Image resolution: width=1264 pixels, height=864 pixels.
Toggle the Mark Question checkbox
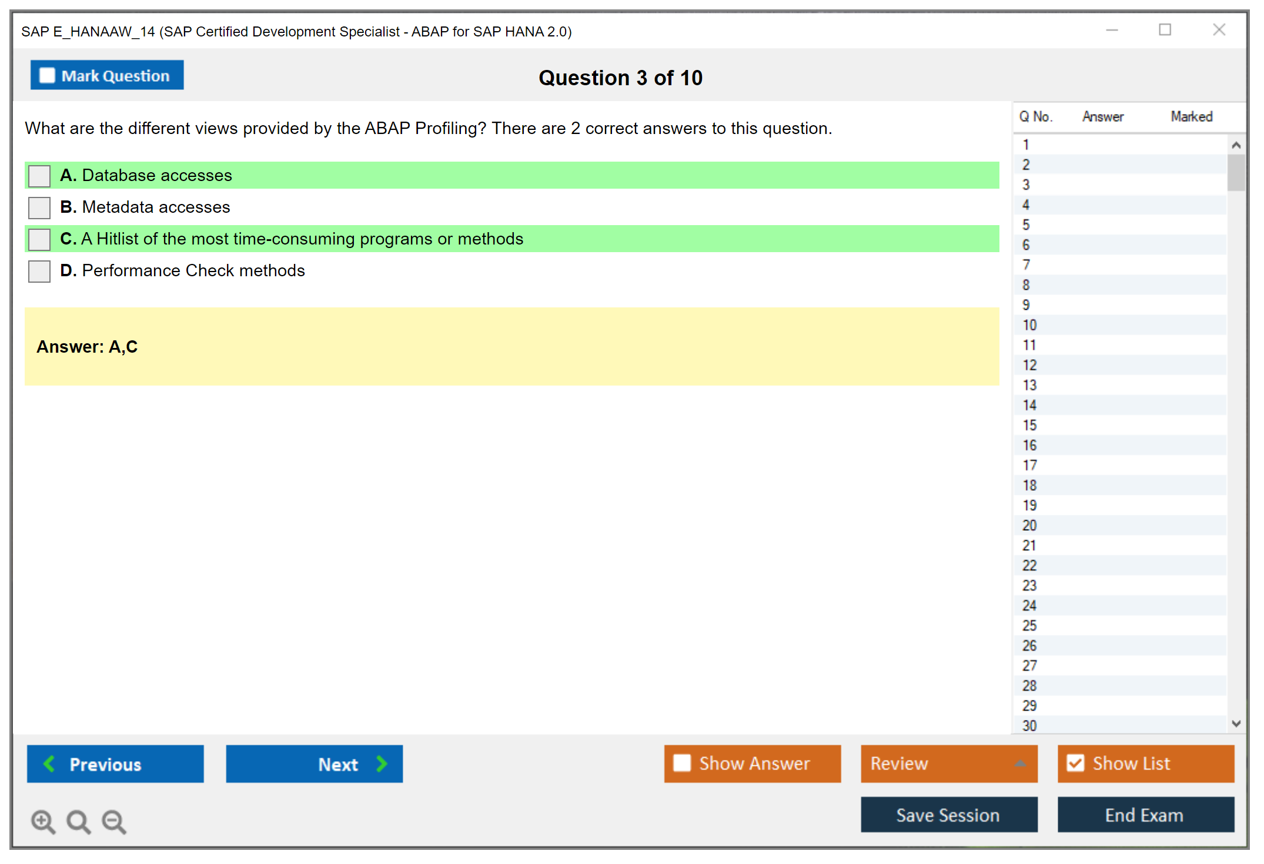(x=47, y=75)
